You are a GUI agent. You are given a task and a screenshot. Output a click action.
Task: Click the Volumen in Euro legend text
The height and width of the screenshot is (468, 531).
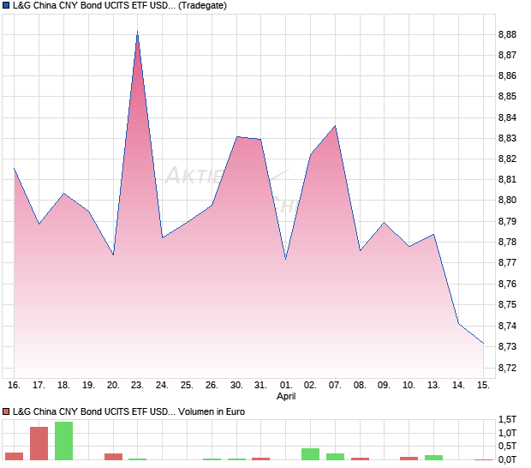coord(212,412)
